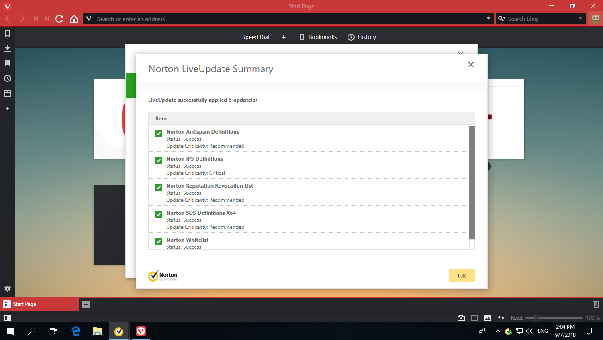Open the search engine picker
This screenshot has width=603, height=340.
[502, 19]
